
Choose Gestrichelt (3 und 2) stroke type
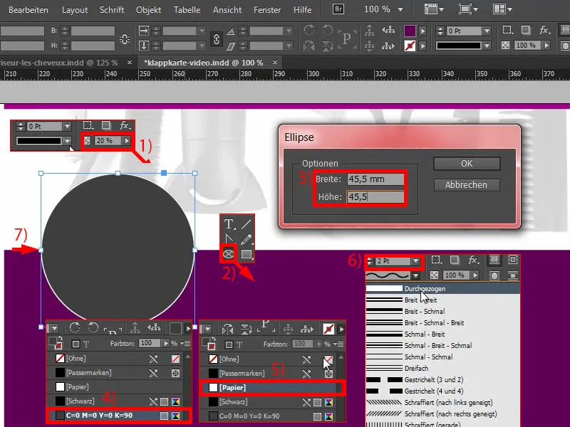tap(442, 380)
